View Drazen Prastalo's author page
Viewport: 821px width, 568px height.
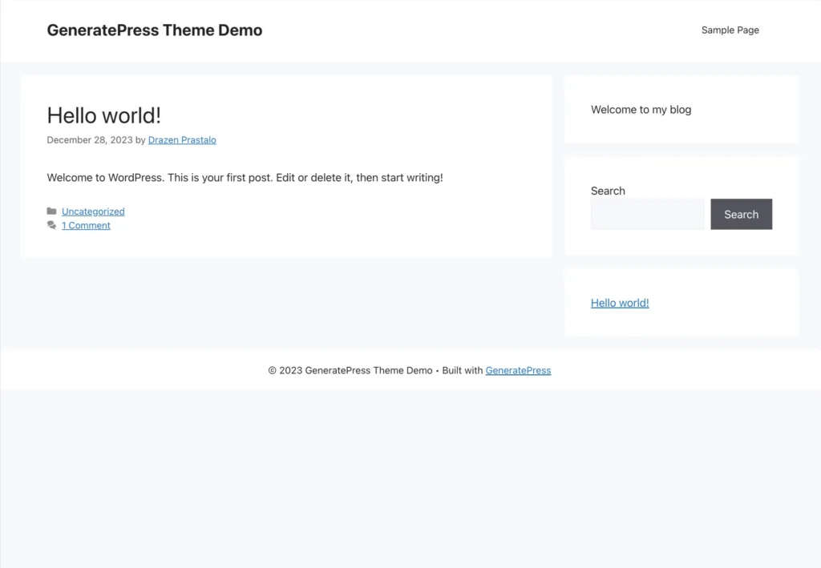[x=182, y=139]
